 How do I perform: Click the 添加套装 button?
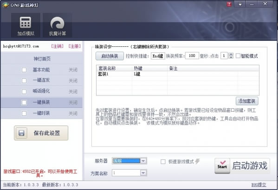247,101
